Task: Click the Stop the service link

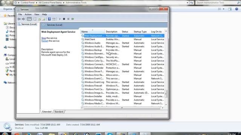Action: coord(44,38)
